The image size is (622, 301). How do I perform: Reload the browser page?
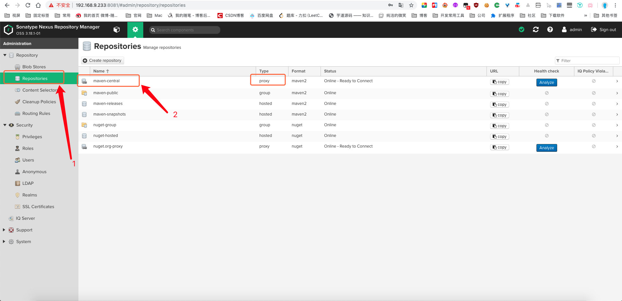click(28, 5)
